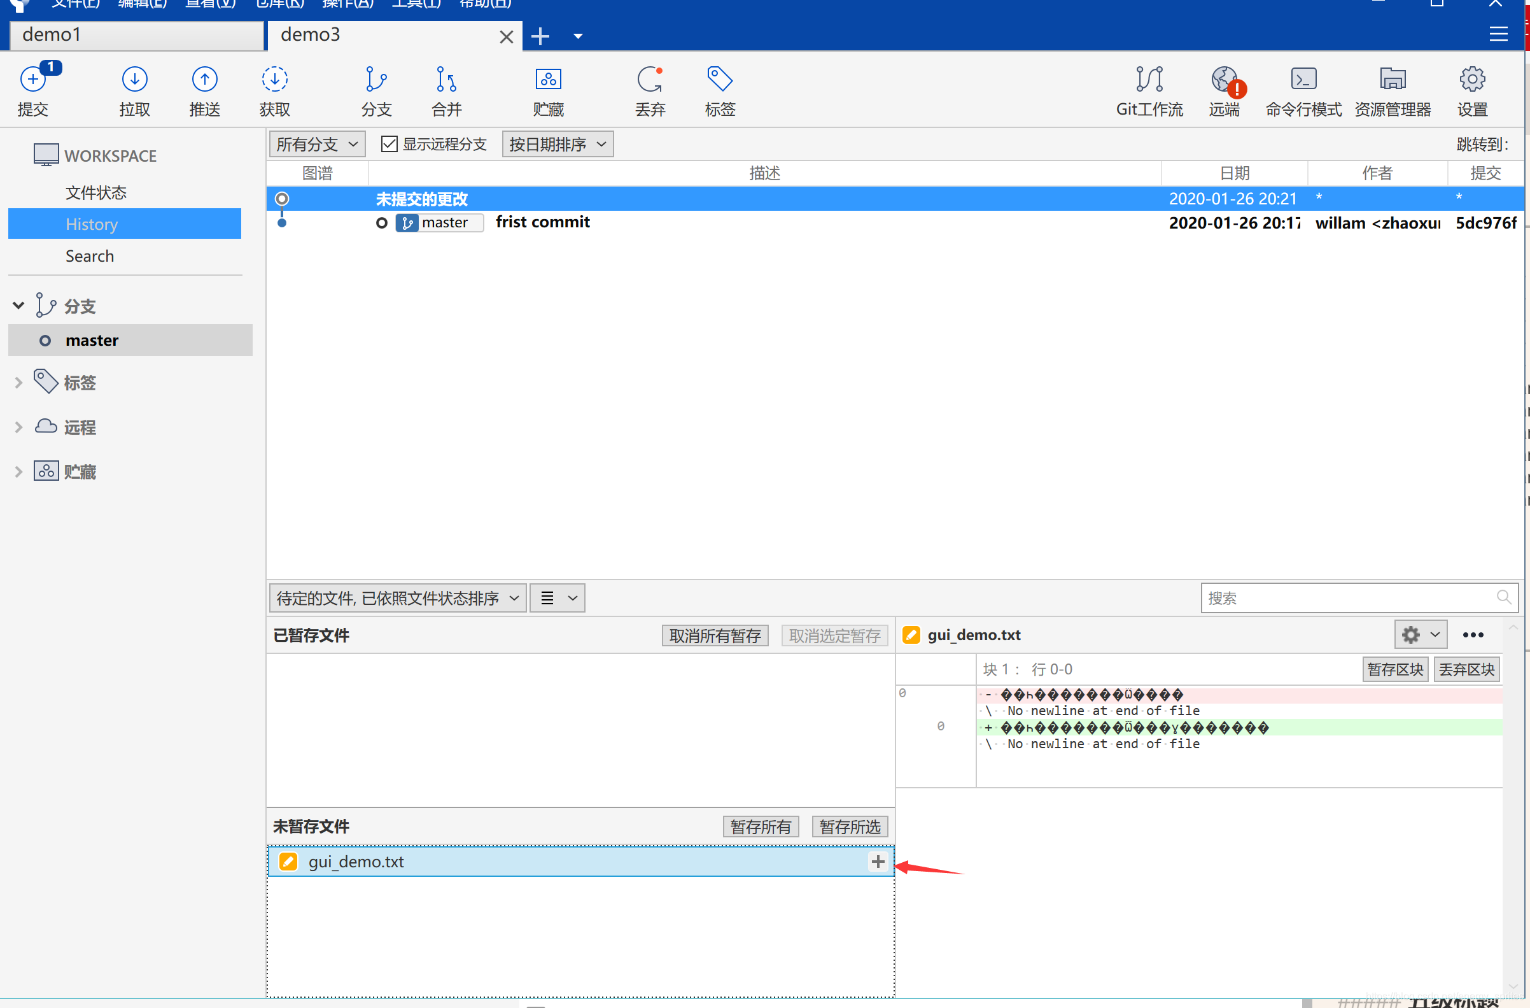Expand the 标签 section in the sidebar

[x=18, y=383]
